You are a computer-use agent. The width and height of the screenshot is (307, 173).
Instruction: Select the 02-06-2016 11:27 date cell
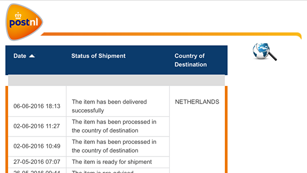(x=37, y=126)
